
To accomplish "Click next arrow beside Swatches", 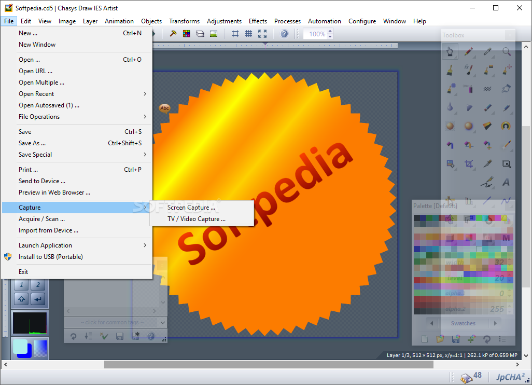I will coord(495,323).
